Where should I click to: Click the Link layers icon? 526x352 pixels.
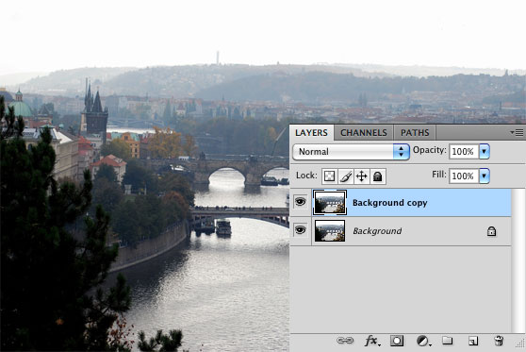345,341
